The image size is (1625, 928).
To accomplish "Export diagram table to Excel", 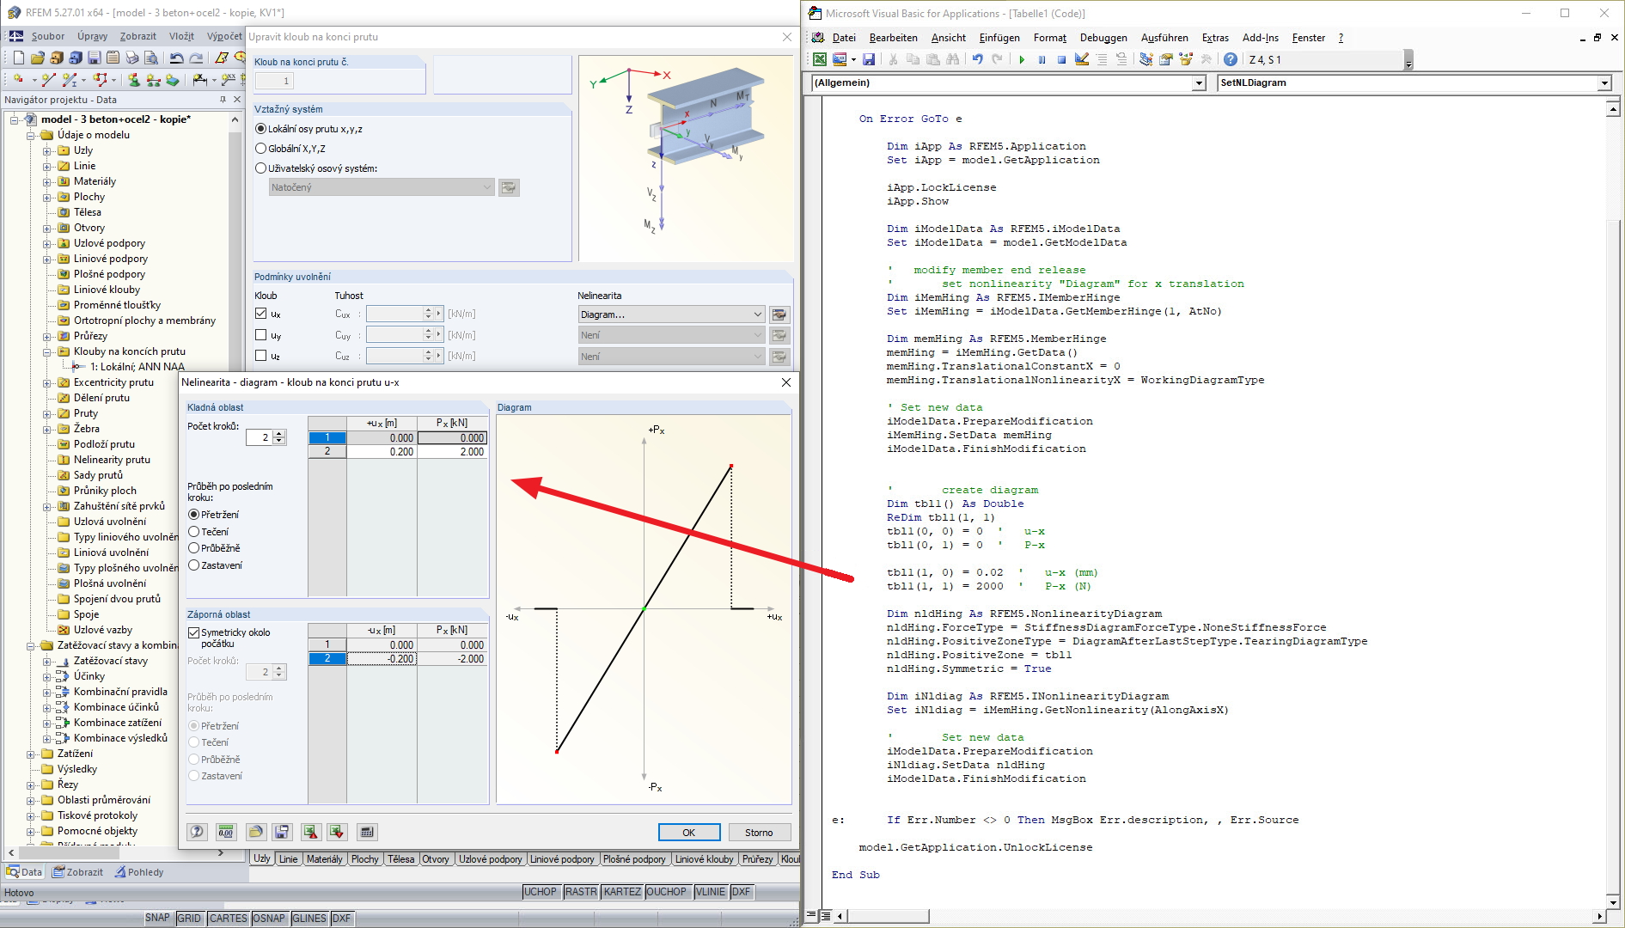I will tap(310, 832).
